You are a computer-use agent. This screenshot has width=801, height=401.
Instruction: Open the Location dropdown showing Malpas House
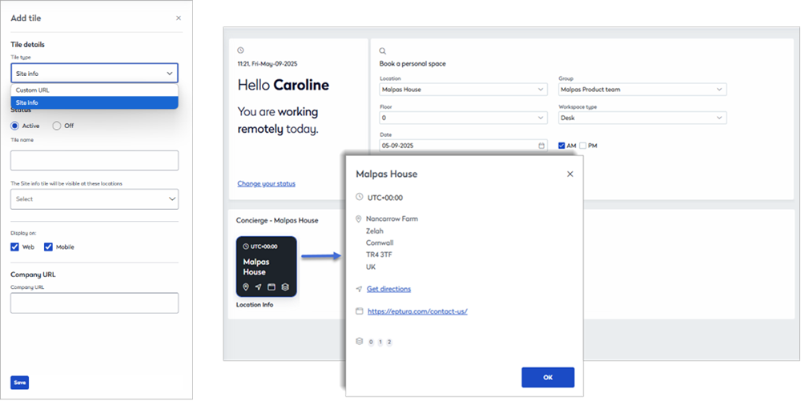coord(463,90)
